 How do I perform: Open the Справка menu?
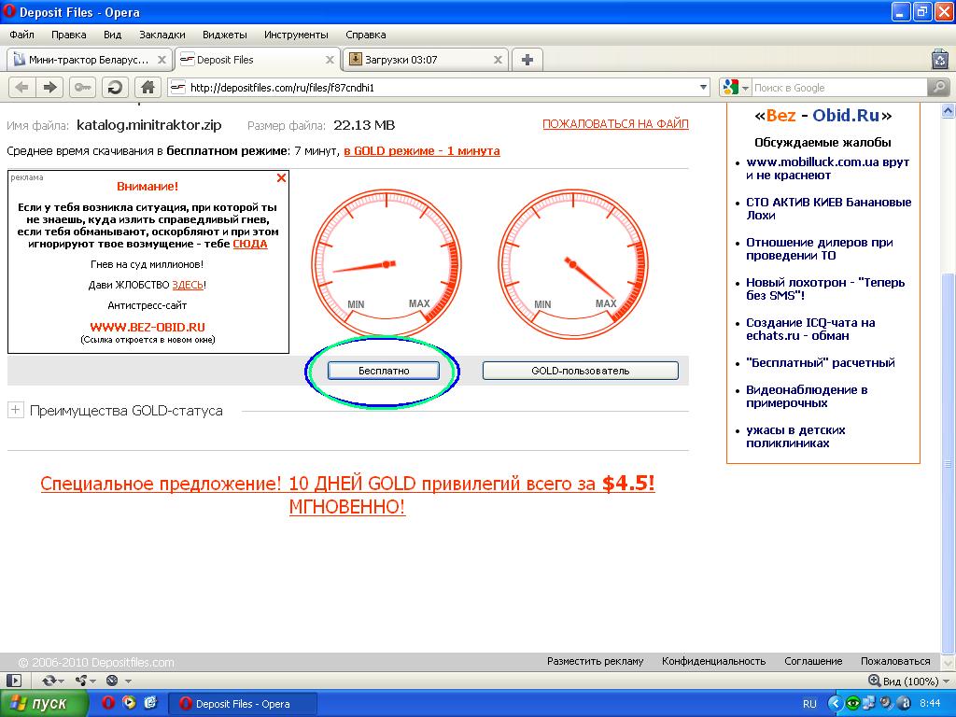(x=366, y=35)
